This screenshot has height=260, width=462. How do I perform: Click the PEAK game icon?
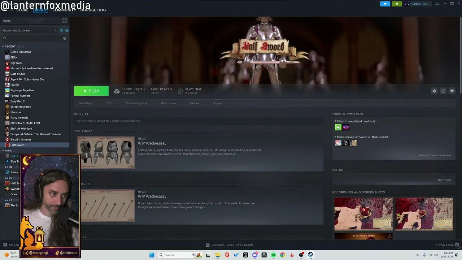pos(7,57)
